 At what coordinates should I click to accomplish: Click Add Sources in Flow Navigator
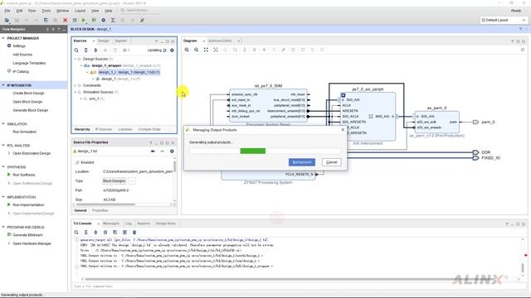tap(22, 55)
